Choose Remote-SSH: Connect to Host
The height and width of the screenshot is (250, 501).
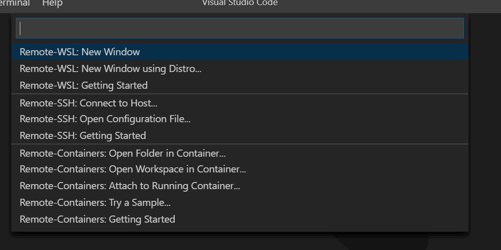(88, 103)
